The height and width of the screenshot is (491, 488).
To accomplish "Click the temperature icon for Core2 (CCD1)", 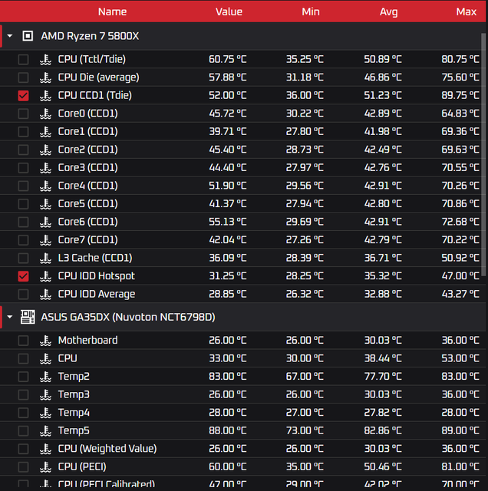I will pos(46,150).
